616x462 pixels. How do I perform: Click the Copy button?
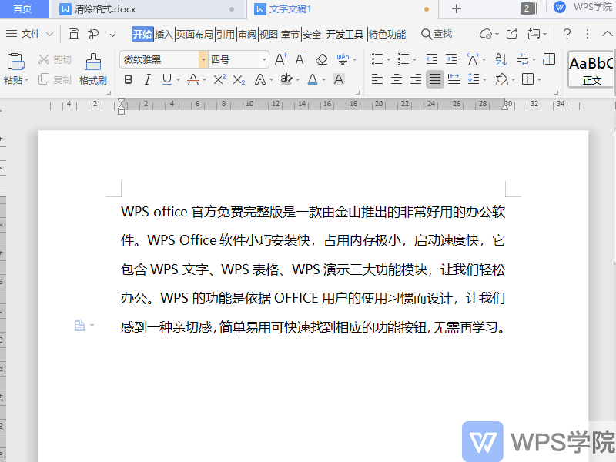click(55, 80)
